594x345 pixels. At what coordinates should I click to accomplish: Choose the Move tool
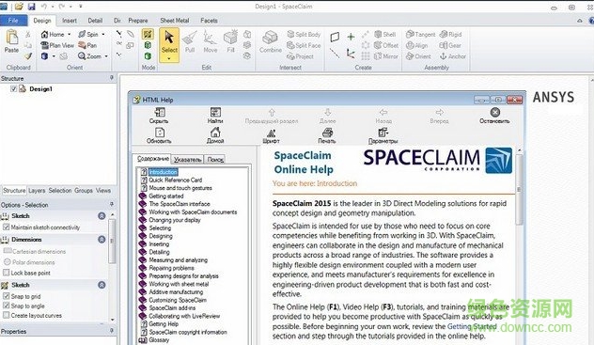click(x=211, y=42)
